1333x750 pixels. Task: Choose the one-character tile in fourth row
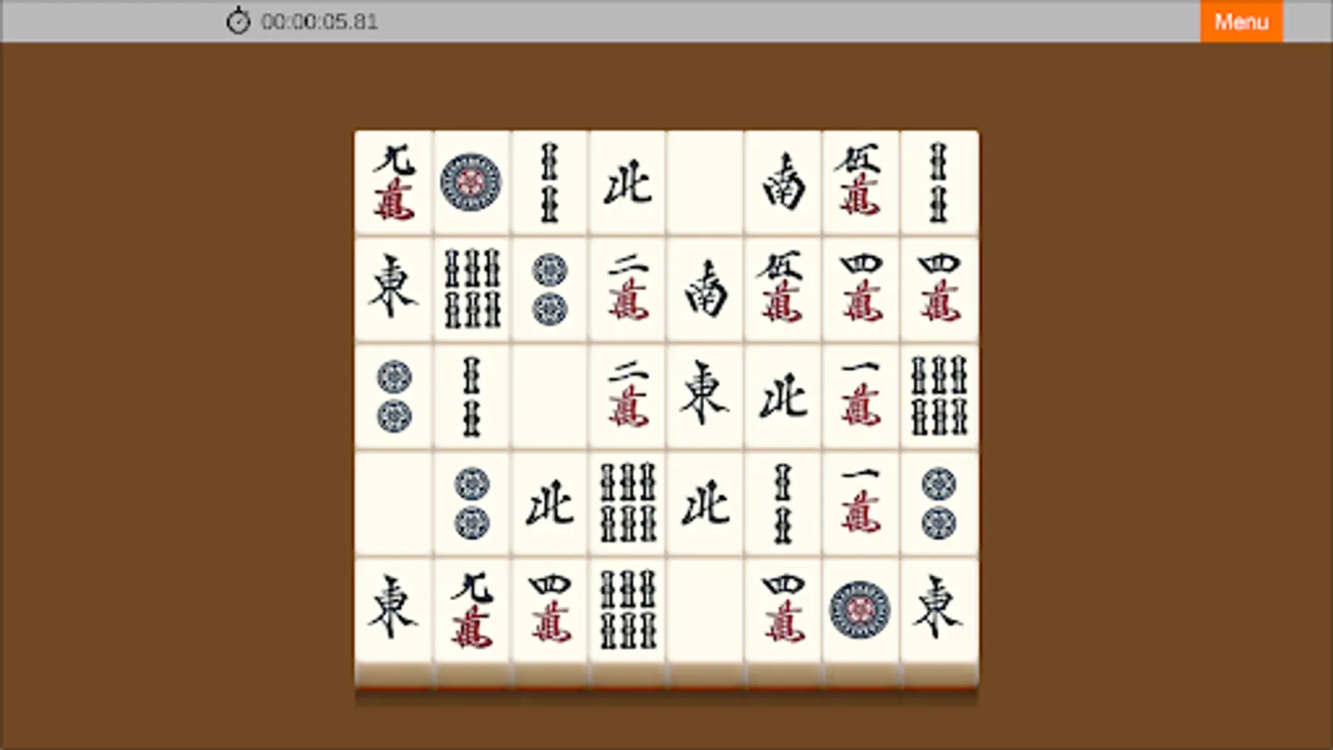(860, 502)
